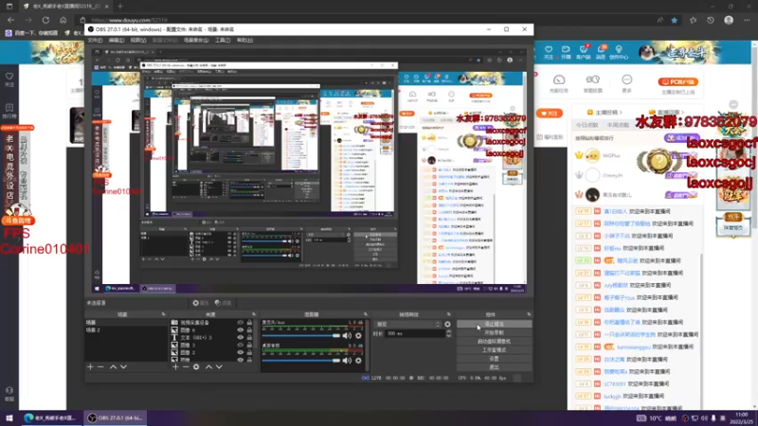This screenshot has height=426, width=758.
Task: Click the source Properties button in OBS
Action: click(201, 303)
